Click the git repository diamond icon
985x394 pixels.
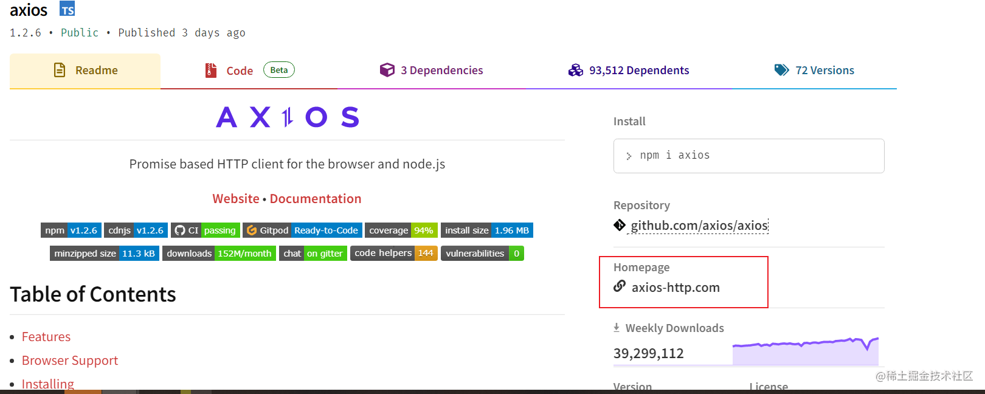(x=620, y=226)
